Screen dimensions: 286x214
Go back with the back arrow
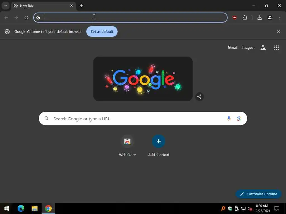point(6,18)
